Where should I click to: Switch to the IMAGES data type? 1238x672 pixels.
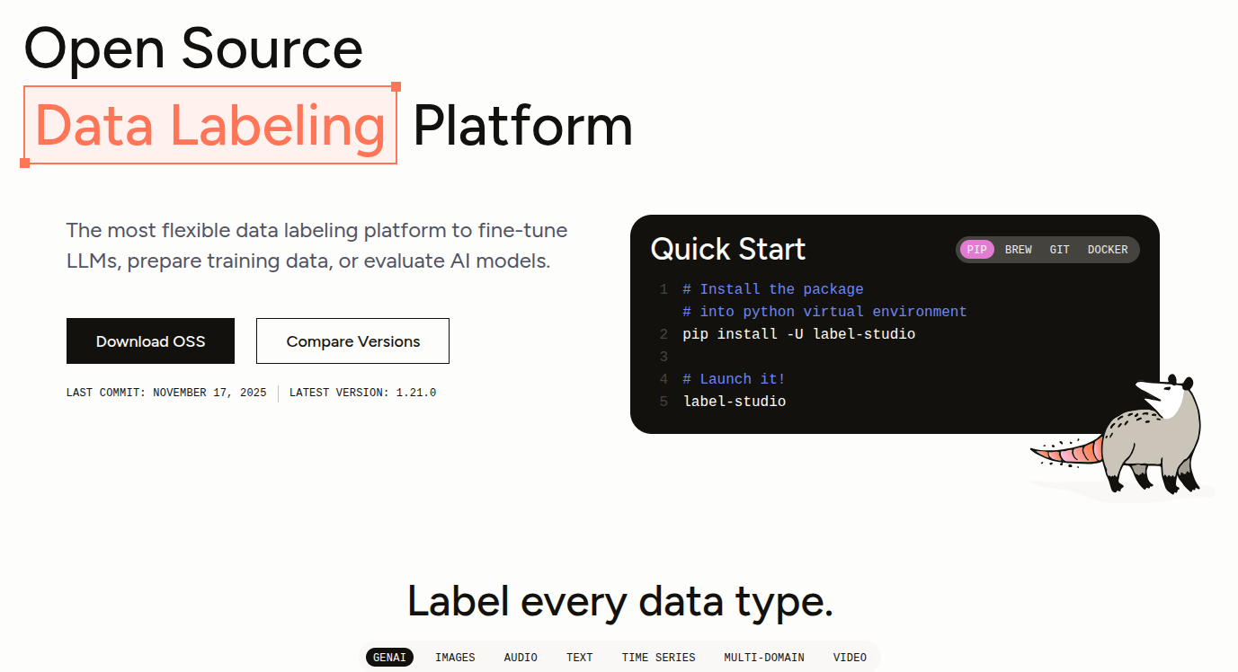pos(455,658)
